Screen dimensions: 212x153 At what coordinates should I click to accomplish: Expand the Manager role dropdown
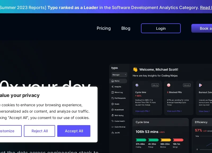[119, 75]
